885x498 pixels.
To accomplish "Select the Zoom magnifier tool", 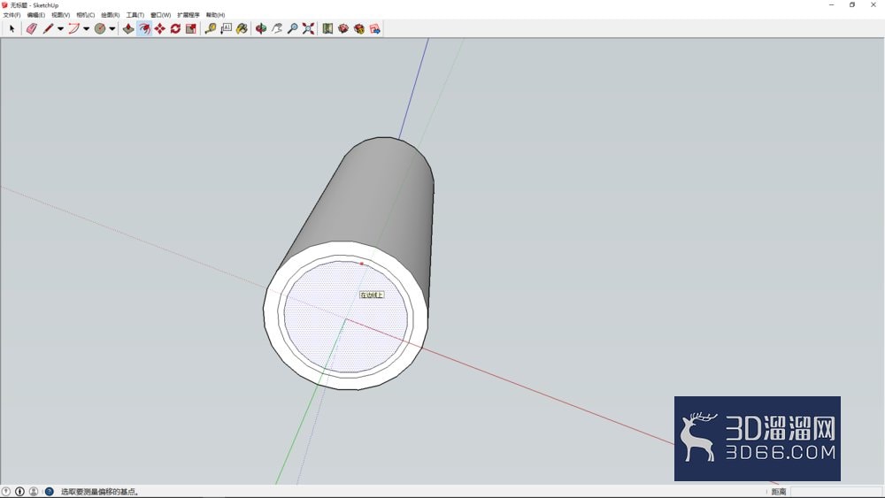I will pos(292,29).
